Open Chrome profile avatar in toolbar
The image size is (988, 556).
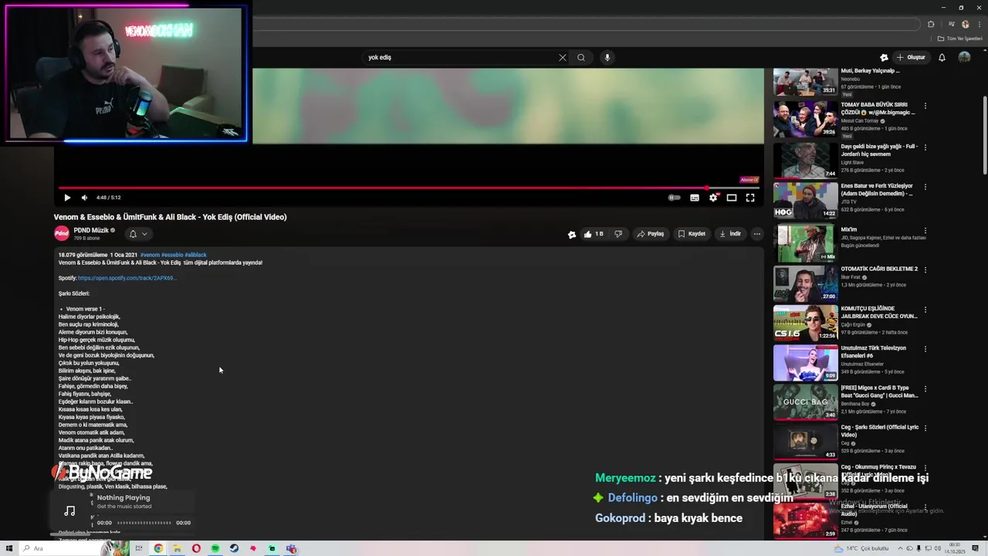(965, 24)
